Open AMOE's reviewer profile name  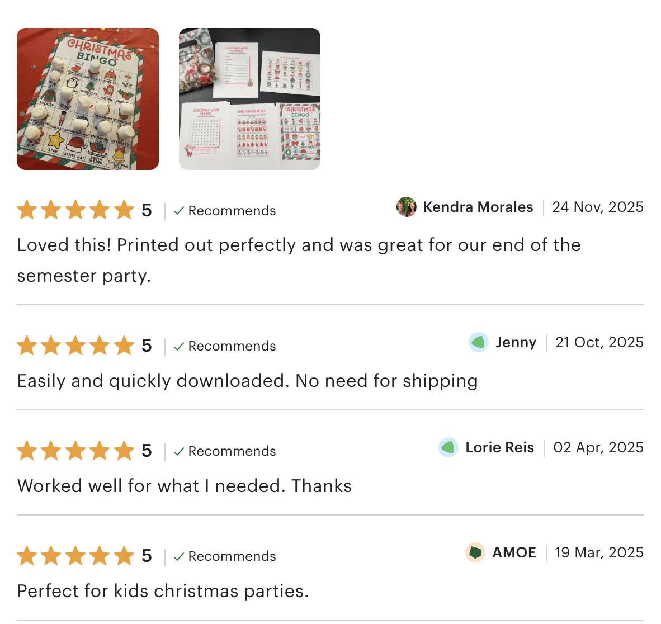click(x=514, y=552)
